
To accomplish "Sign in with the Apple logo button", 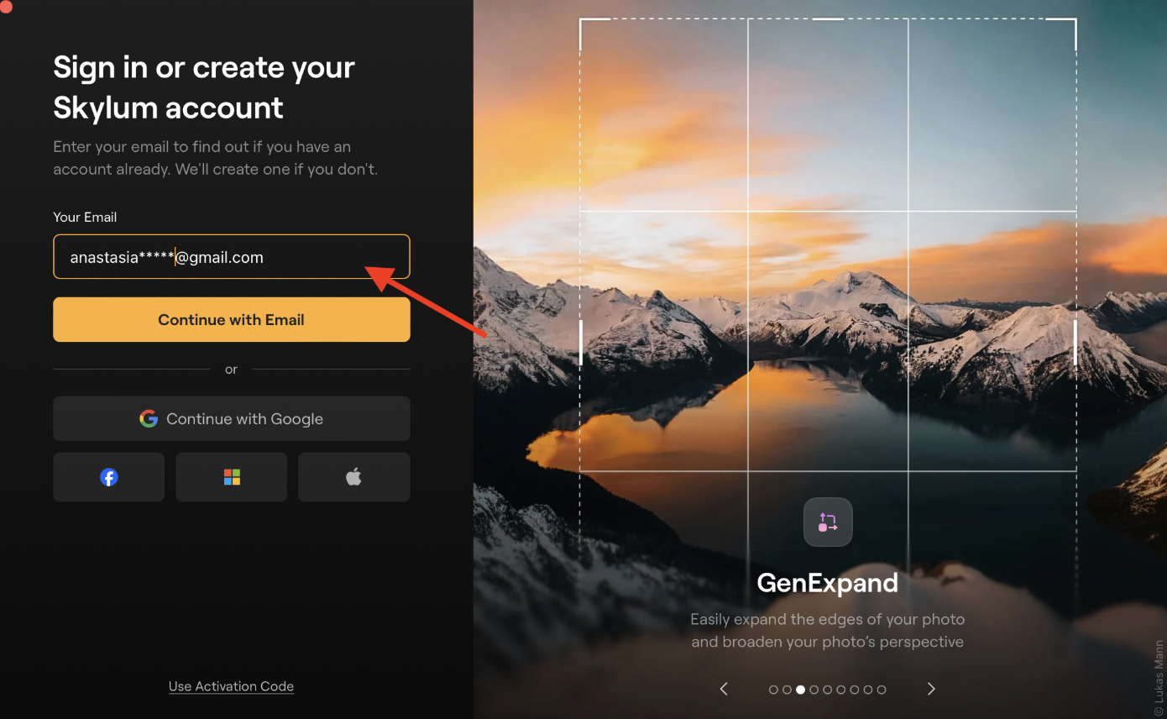I will point(354,477).
